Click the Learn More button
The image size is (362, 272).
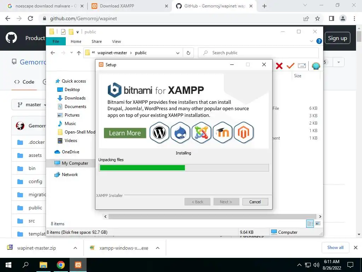point(125,133)
